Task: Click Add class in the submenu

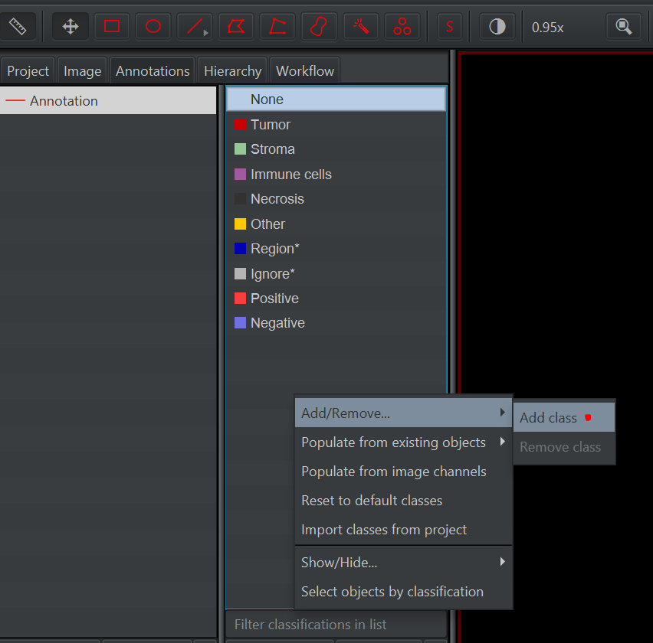Action: click(548, 417)
